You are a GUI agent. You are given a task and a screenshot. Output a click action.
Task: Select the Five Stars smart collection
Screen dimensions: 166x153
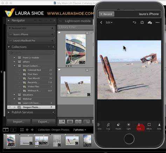33,74
